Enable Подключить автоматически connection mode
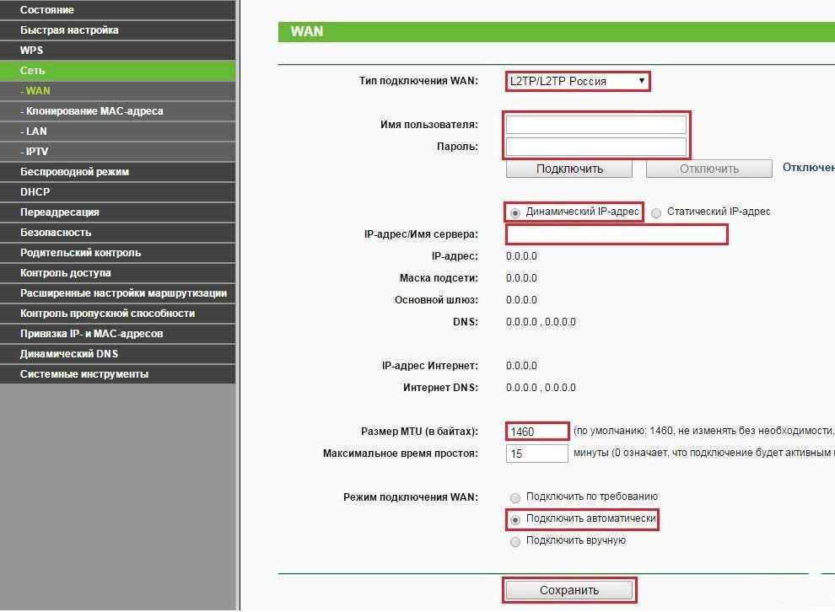The height and width of the screenshot is (612, 835). coord(515,520)
